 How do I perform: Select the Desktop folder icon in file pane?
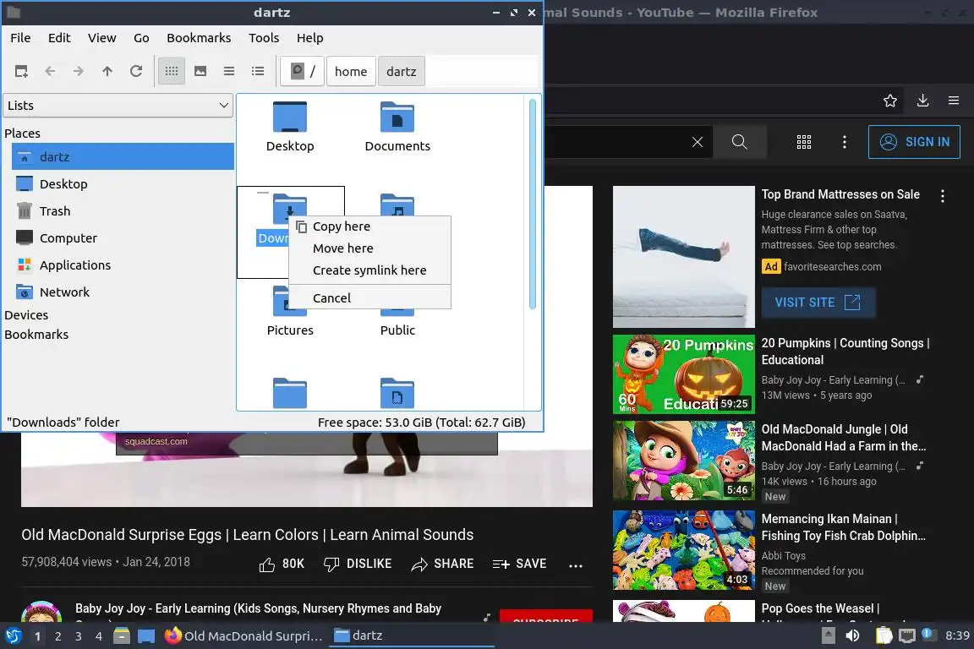(290, 117)
